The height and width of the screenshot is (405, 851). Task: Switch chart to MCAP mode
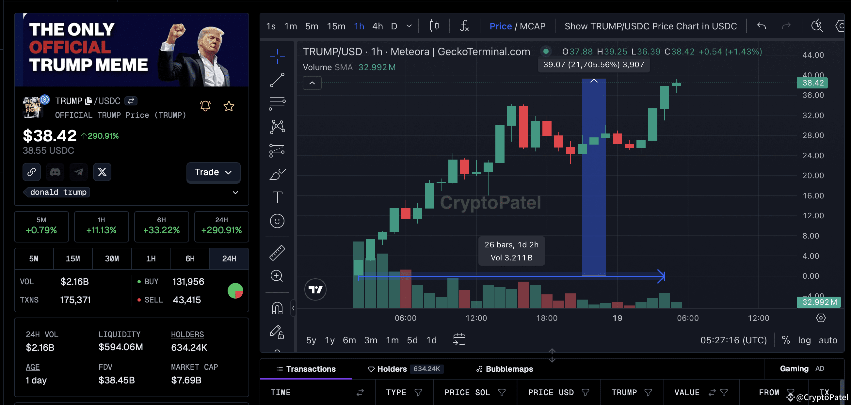(x=533, y=26)
